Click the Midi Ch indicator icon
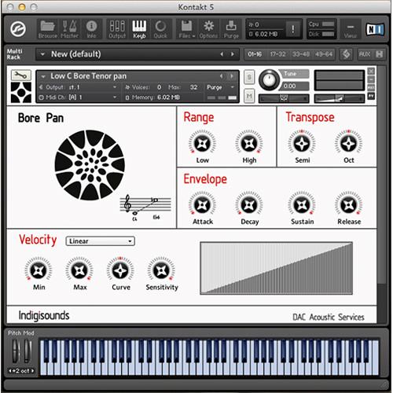The width and height of the screenshot is (393, 393). pyautogui.click(x=41, y=97)
